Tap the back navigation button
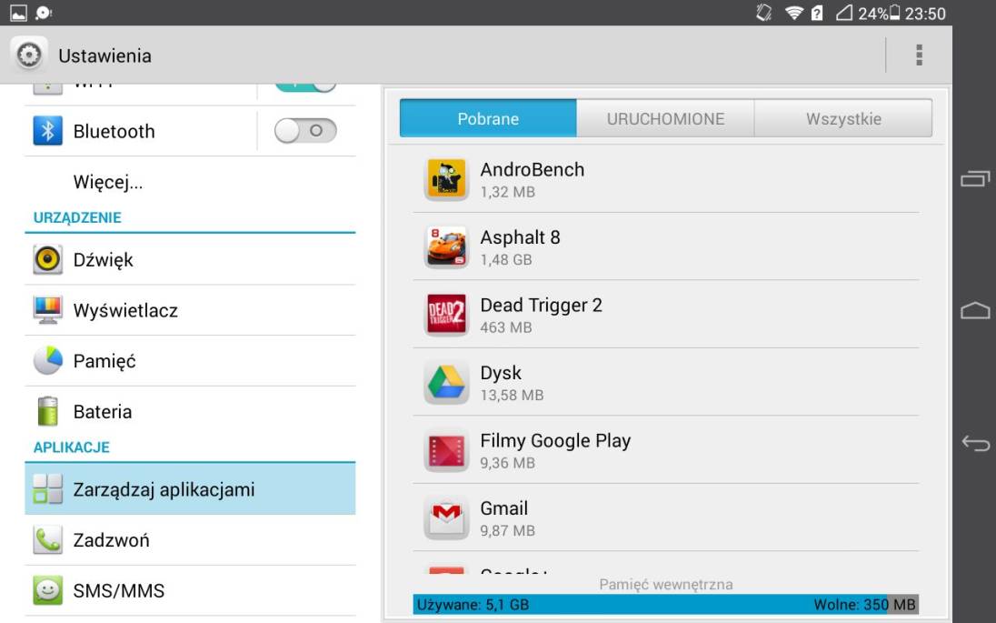 pyautogui.click(x=975, y=442)
